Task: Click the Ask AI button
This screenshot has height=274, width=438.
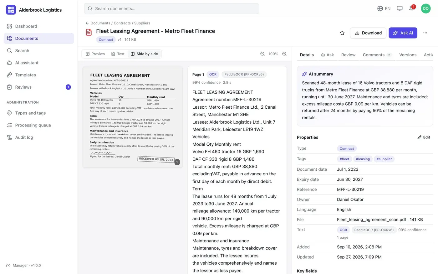Action: pos(403,33)
